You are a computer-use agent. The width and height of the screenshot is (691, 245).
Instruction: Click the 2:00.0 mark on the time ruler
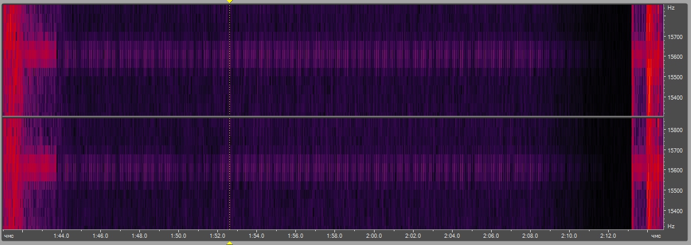point(373,236)
